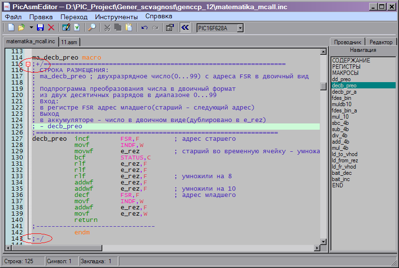The image size is (399, 268).
Task: Open search with the magnifier icon
Action: point(92,27)
